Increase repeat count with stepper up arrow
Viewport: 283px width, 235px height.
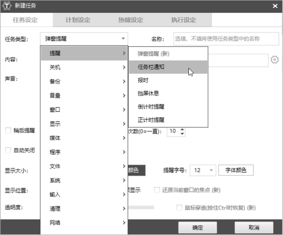182,129
